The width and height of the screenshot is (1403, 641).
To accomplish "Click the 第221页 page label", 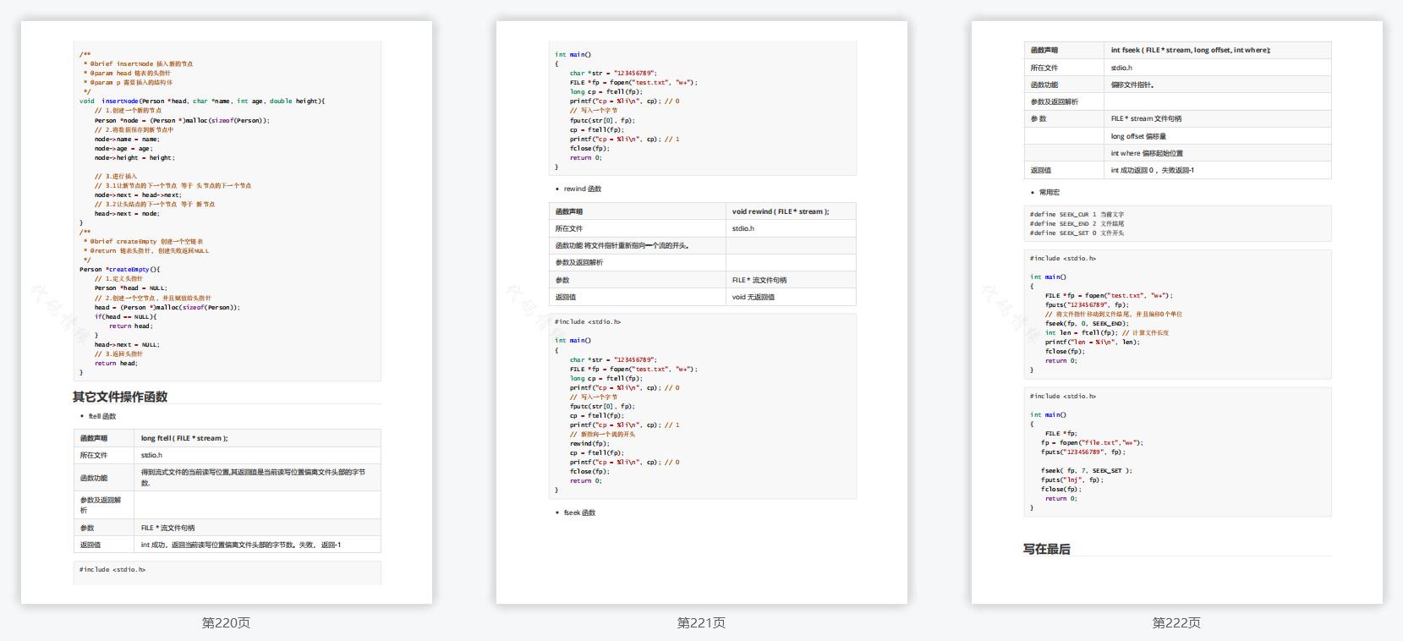I will (x=701, y=623).
